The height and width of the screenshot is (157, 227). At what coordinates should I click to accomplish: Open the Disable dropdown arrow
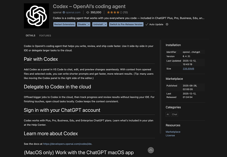[x=89, y=24]
